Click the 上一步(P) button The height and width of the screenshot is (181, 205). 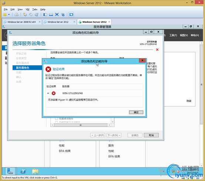98,135
